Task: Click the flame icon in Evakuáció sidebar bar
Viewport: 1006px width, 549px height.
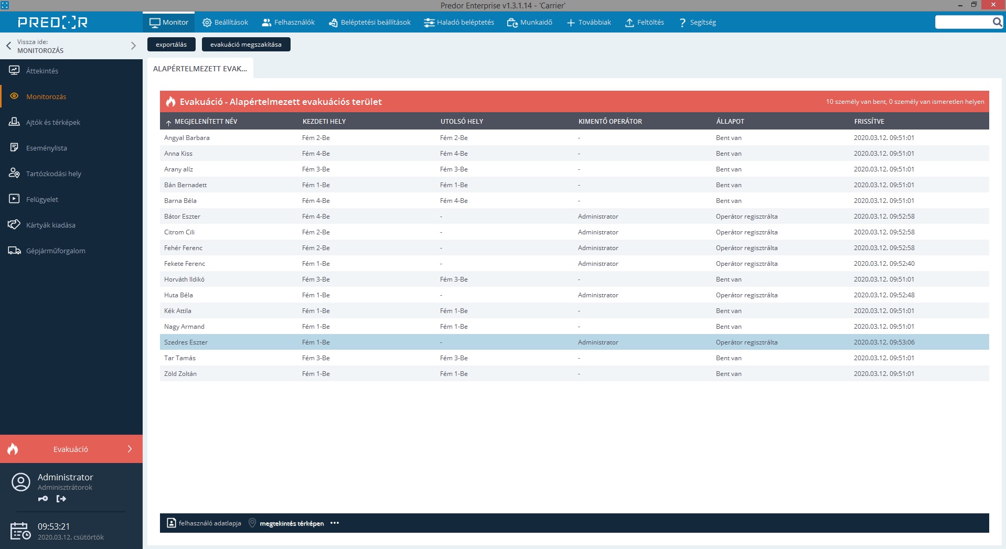Action: pos(13,449)
